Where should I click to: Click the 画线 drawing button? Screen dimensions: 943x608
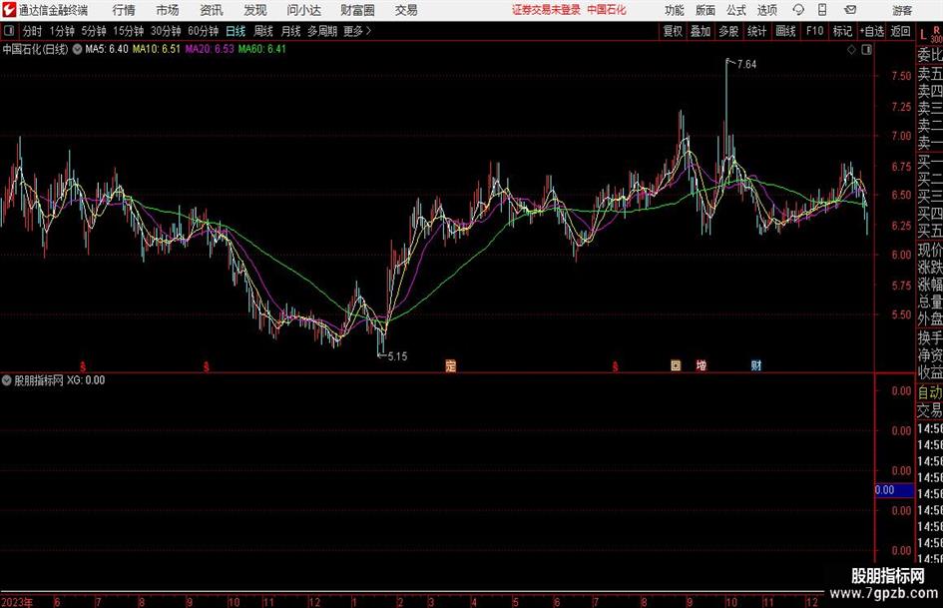[x=785, y=31]
